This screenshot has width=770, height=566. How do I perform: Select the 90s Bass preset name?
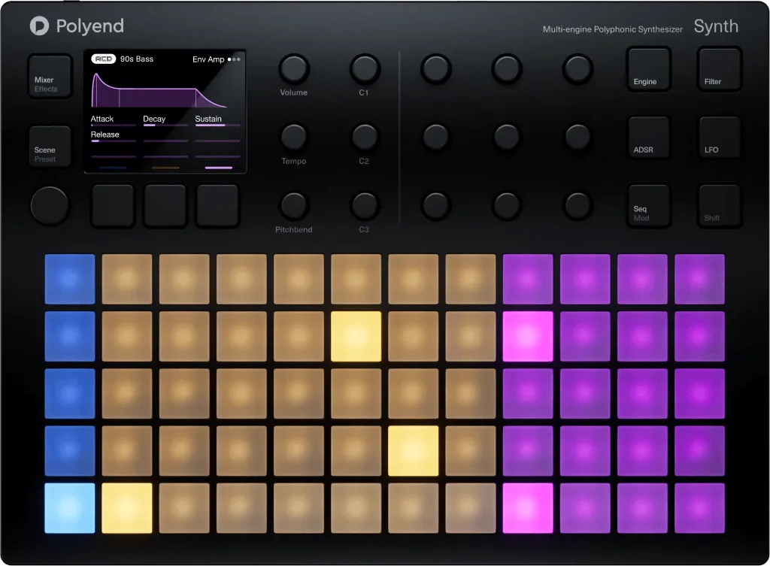(137, 59)
